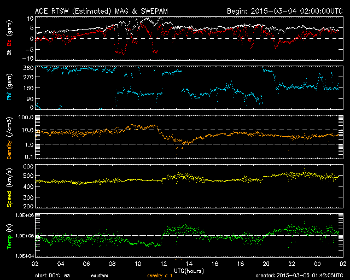Viewport: 350px width, 280px height.
Task: Click the 'start DOY: 63' text
Action: 52,276
